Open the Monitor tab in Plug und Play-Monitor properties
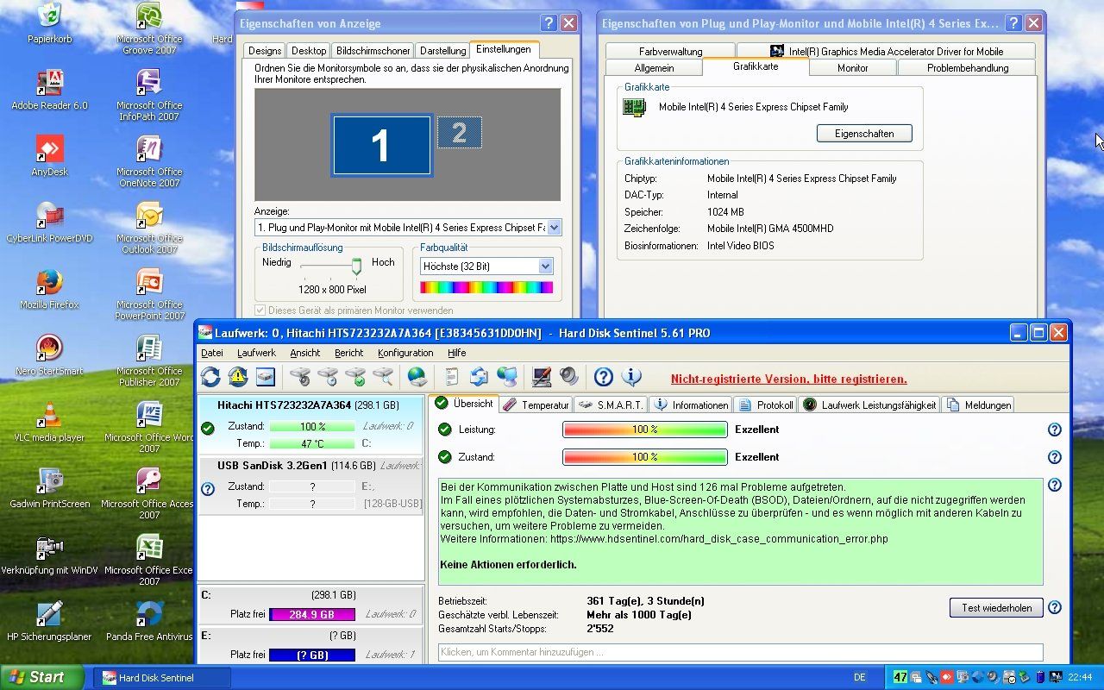Image resolution: width=1104 pixels, height=690 pixels. point(852,67)
